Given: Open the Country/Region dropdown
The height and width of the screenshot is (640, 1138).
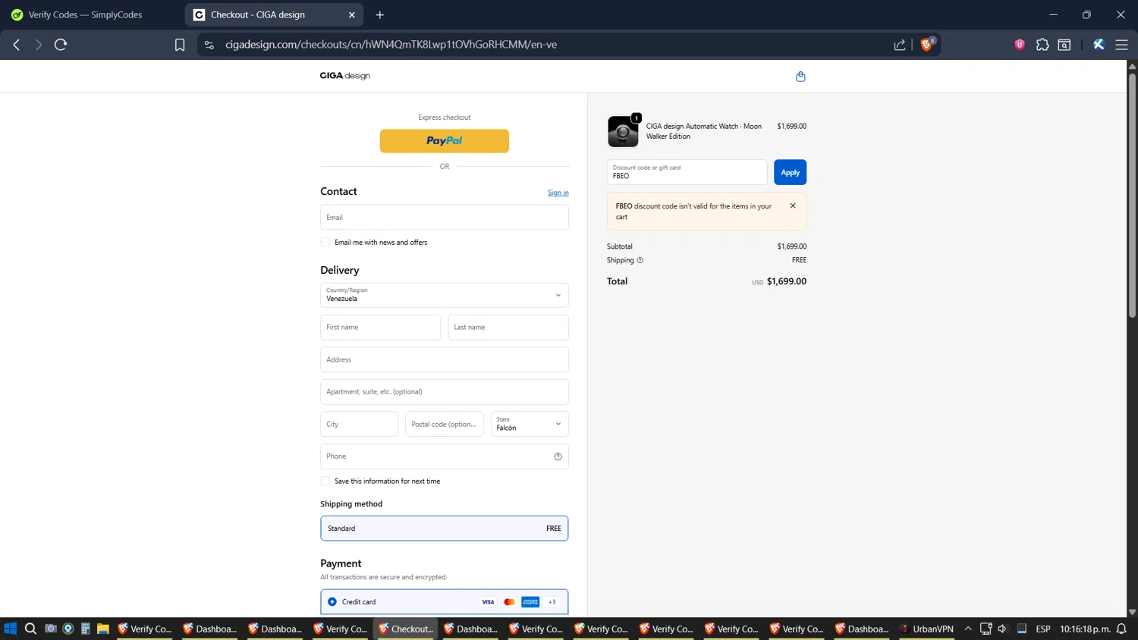Looking at the screenshot, I should pyautogui.click(x=444, y=295).
